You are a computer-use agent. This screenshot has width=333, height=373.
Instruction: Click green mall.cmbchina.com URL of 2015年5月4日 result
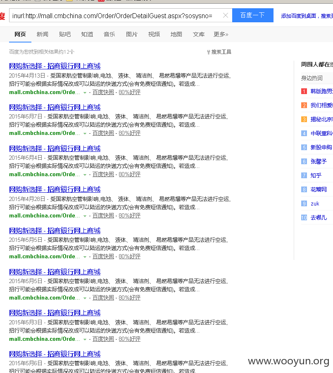tap(44, 175)
